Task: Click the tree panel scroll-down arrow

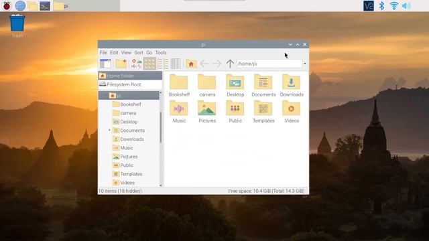Action: coord(161,185)
